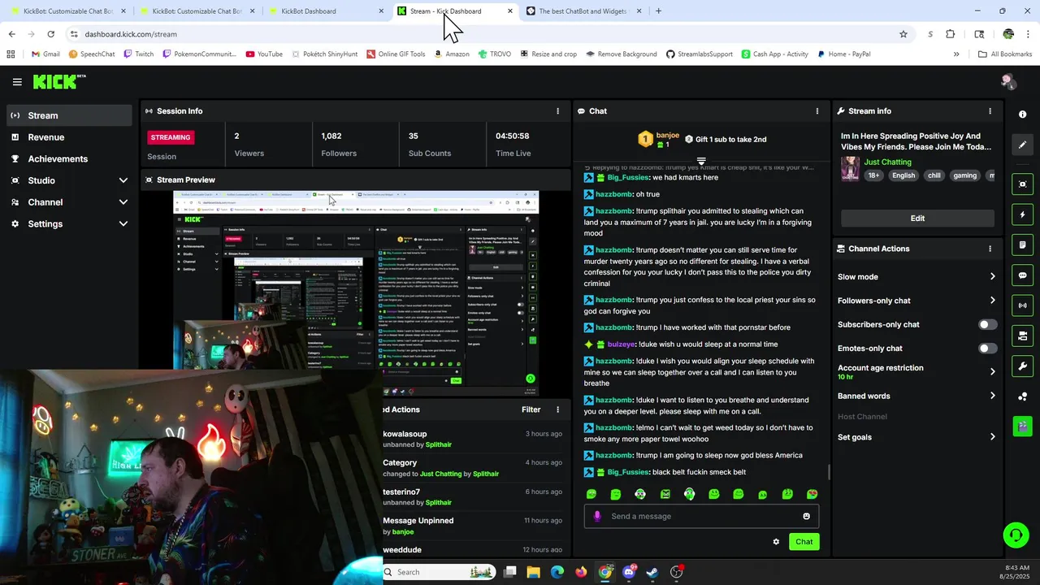1040x585 pixels.
Task: Go to Stream in sidebar
Action: (x=69, y=115)
